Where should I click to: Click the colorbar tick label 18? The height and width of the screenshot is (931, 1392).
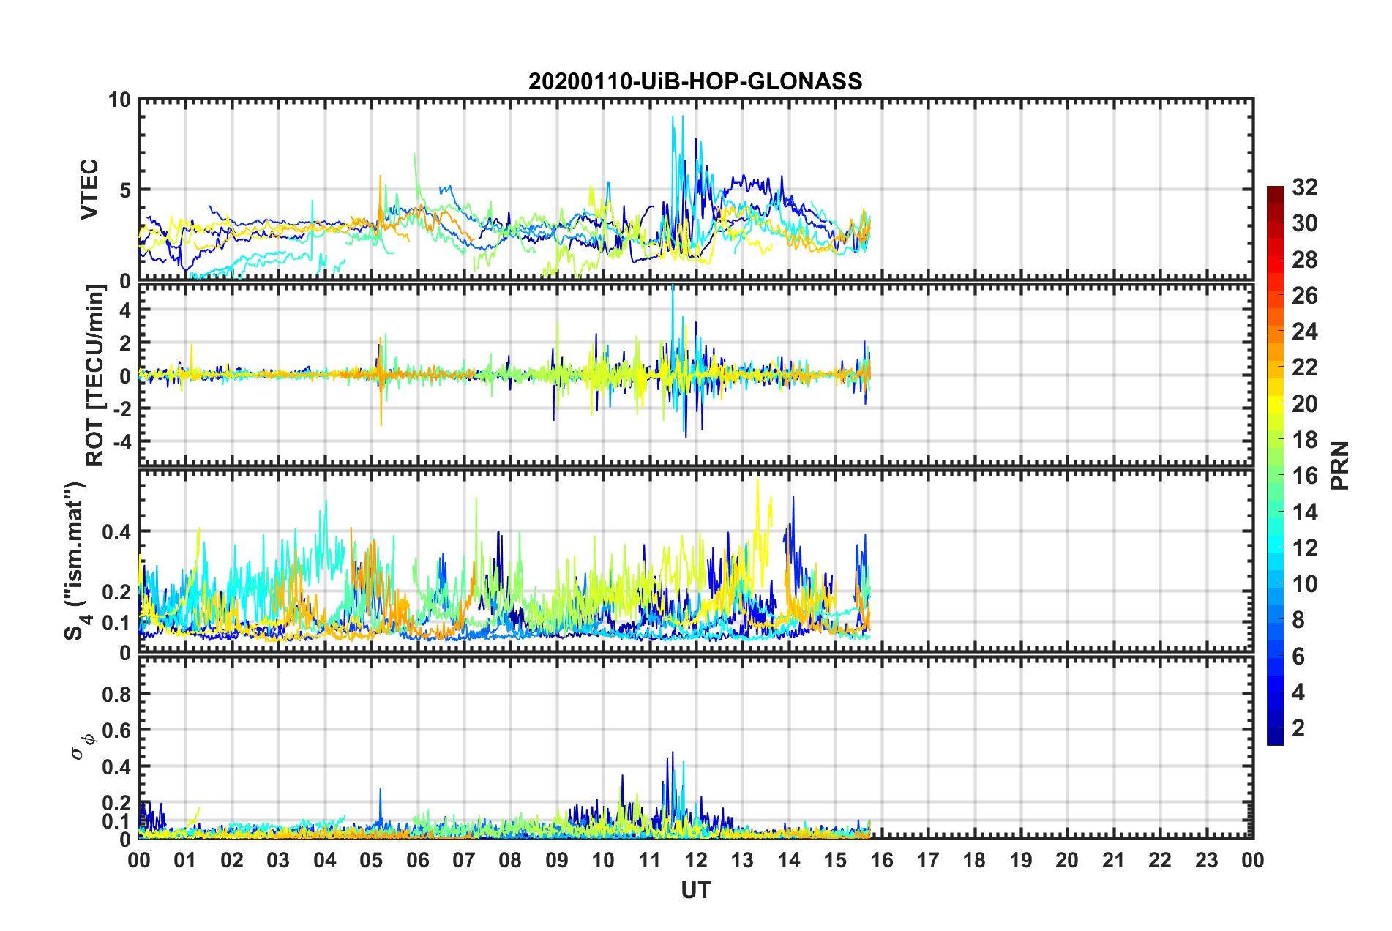coord(1305,440)
